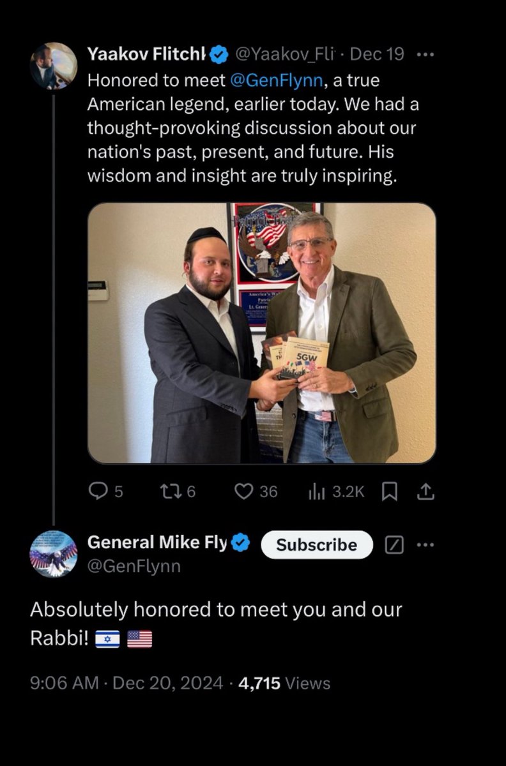
Task: Tap the share icon on the tweet
Action: [426, 491]
